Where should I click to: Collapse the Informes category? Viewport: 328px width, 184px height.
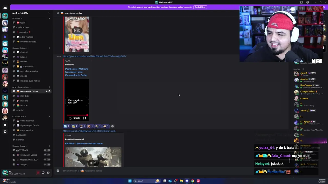tap(17, 18)
